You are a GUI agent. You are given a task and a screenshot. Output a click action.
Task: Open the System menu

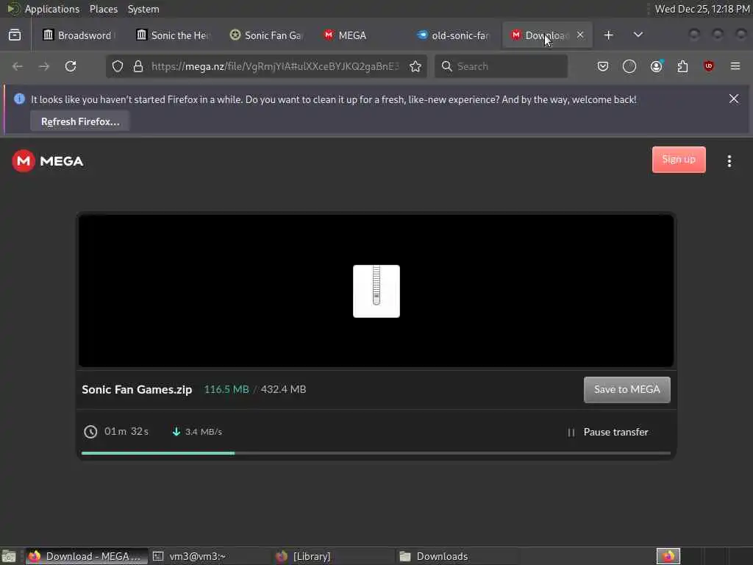[143, 9]
